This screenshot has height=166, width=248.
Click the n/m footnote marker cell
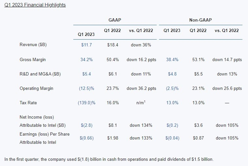pyautogui.click(x=141, y=103)
